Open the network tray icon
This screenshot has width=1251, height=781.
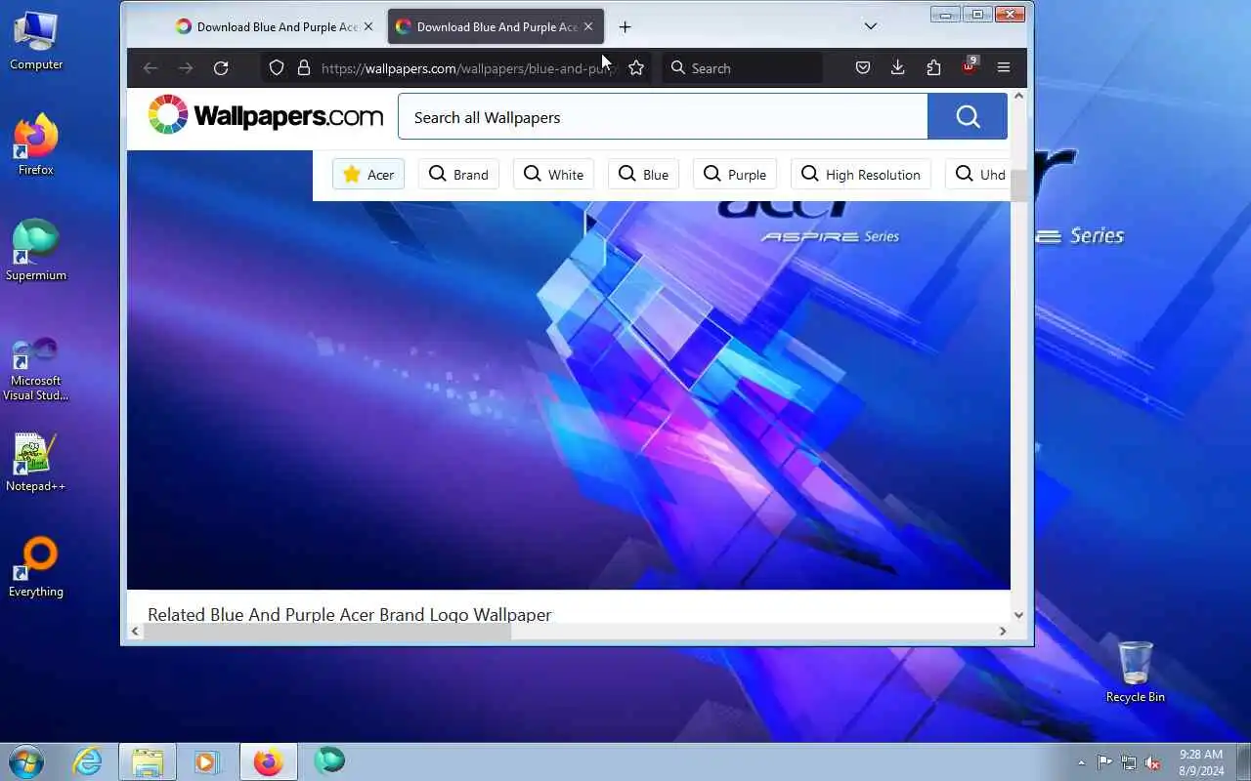pyautogui.click(x=1129, y=762)
